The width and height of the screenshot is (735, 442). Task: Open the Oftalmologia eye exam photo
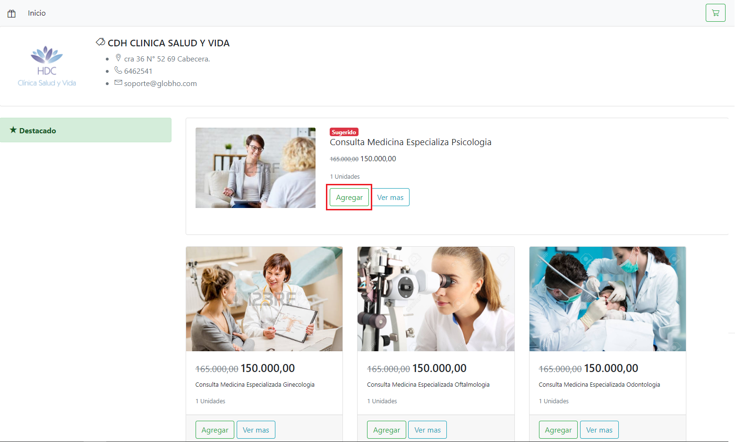(x=436, y=299)
